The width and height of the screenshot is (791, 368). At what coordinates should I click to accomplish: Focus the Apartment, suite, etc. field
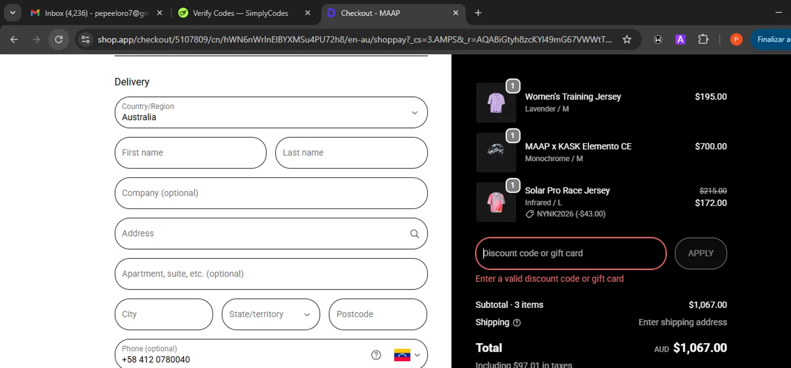point(271,274)
